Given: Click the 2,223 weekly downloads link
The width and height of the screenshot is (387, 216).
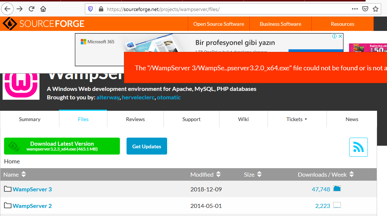Looking at the screenshot, I should [322, 206].
